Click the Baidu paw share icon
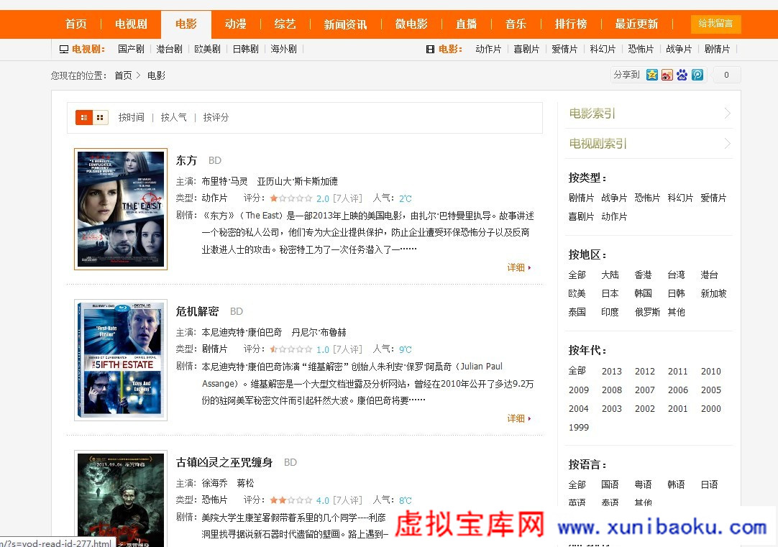 pos(682,75)
